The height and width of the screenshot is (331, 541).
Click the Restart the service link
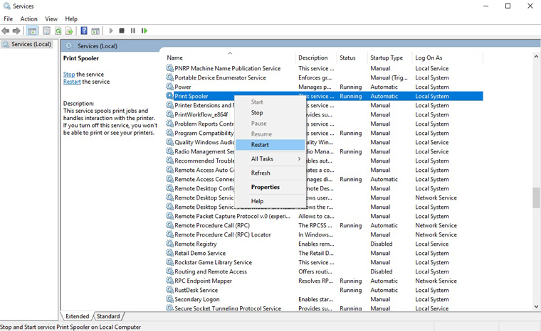[72, 82]
